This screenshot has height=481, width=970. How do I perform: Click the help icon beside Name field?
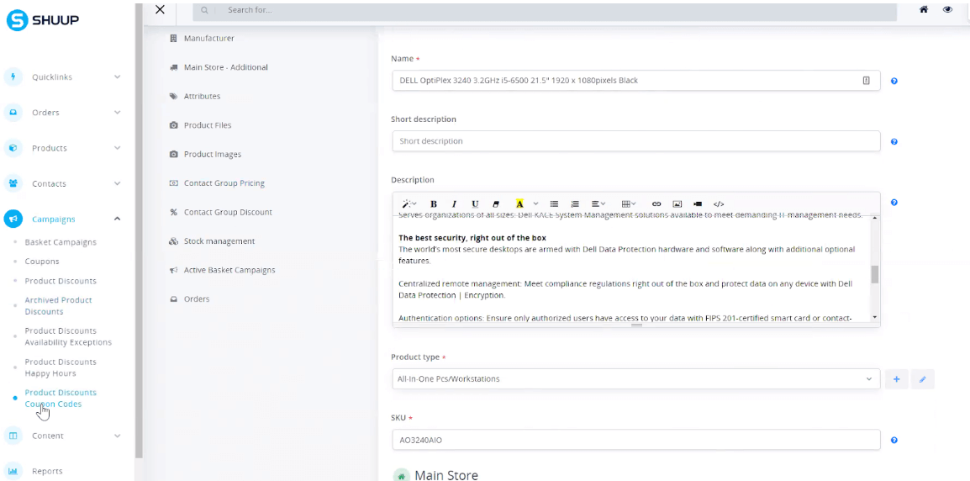pyautogui.click(x=894, y=81)
